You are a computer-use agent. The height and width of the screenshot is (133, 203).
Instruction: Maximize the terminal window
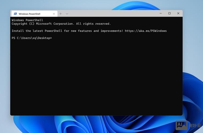pyautogui.click(x=169, y=13)
